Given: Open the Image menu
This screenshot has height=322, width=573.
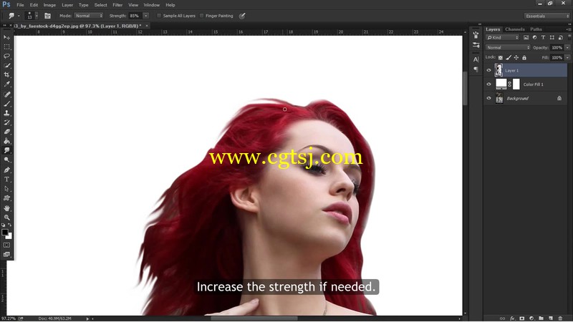Looking at the screenshot, I should [x=49, y=5].
